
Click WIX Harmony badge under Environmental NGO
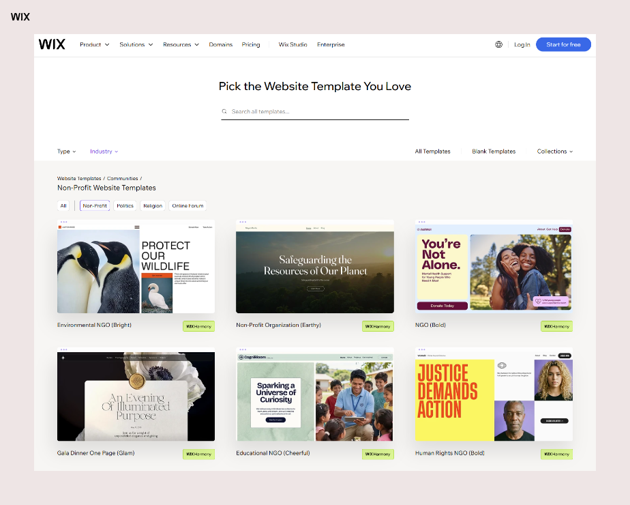[198, 326]
